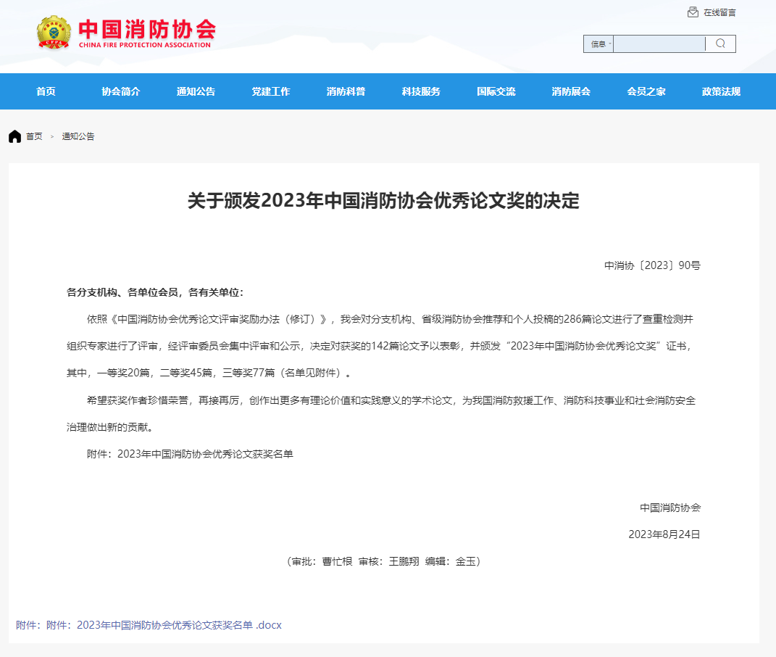776x657 pixels.
Task: Click the 中国消防协会 signature text
Action: pyautogui.click(x=670, y=508)
